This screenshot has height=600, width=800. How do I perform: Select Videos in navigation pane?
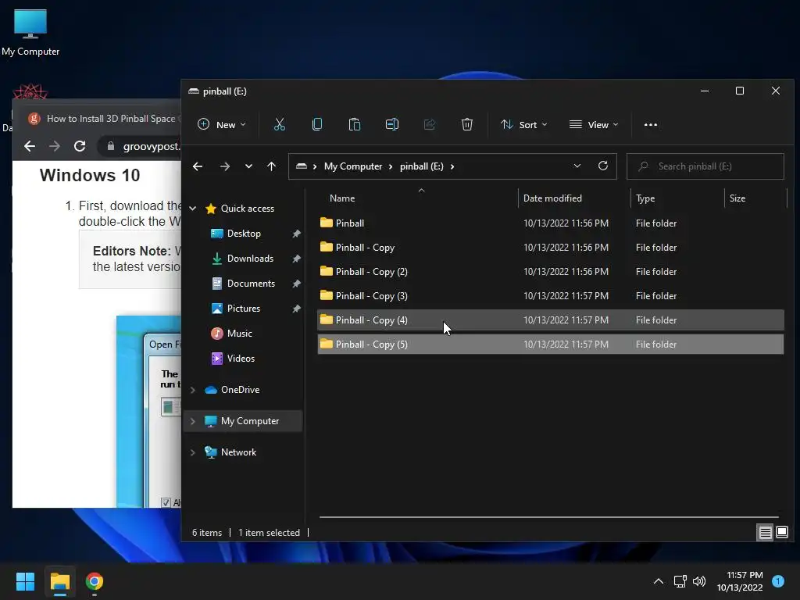pos(241,359)
